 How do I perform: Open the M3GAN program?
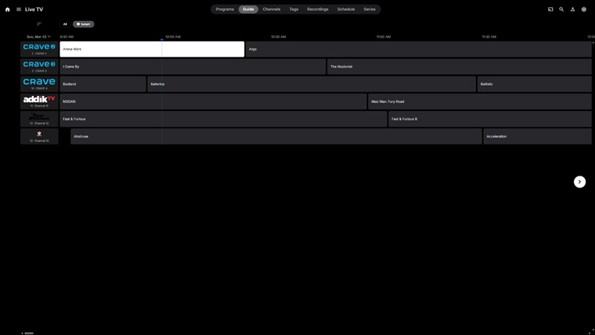(213, 102)
